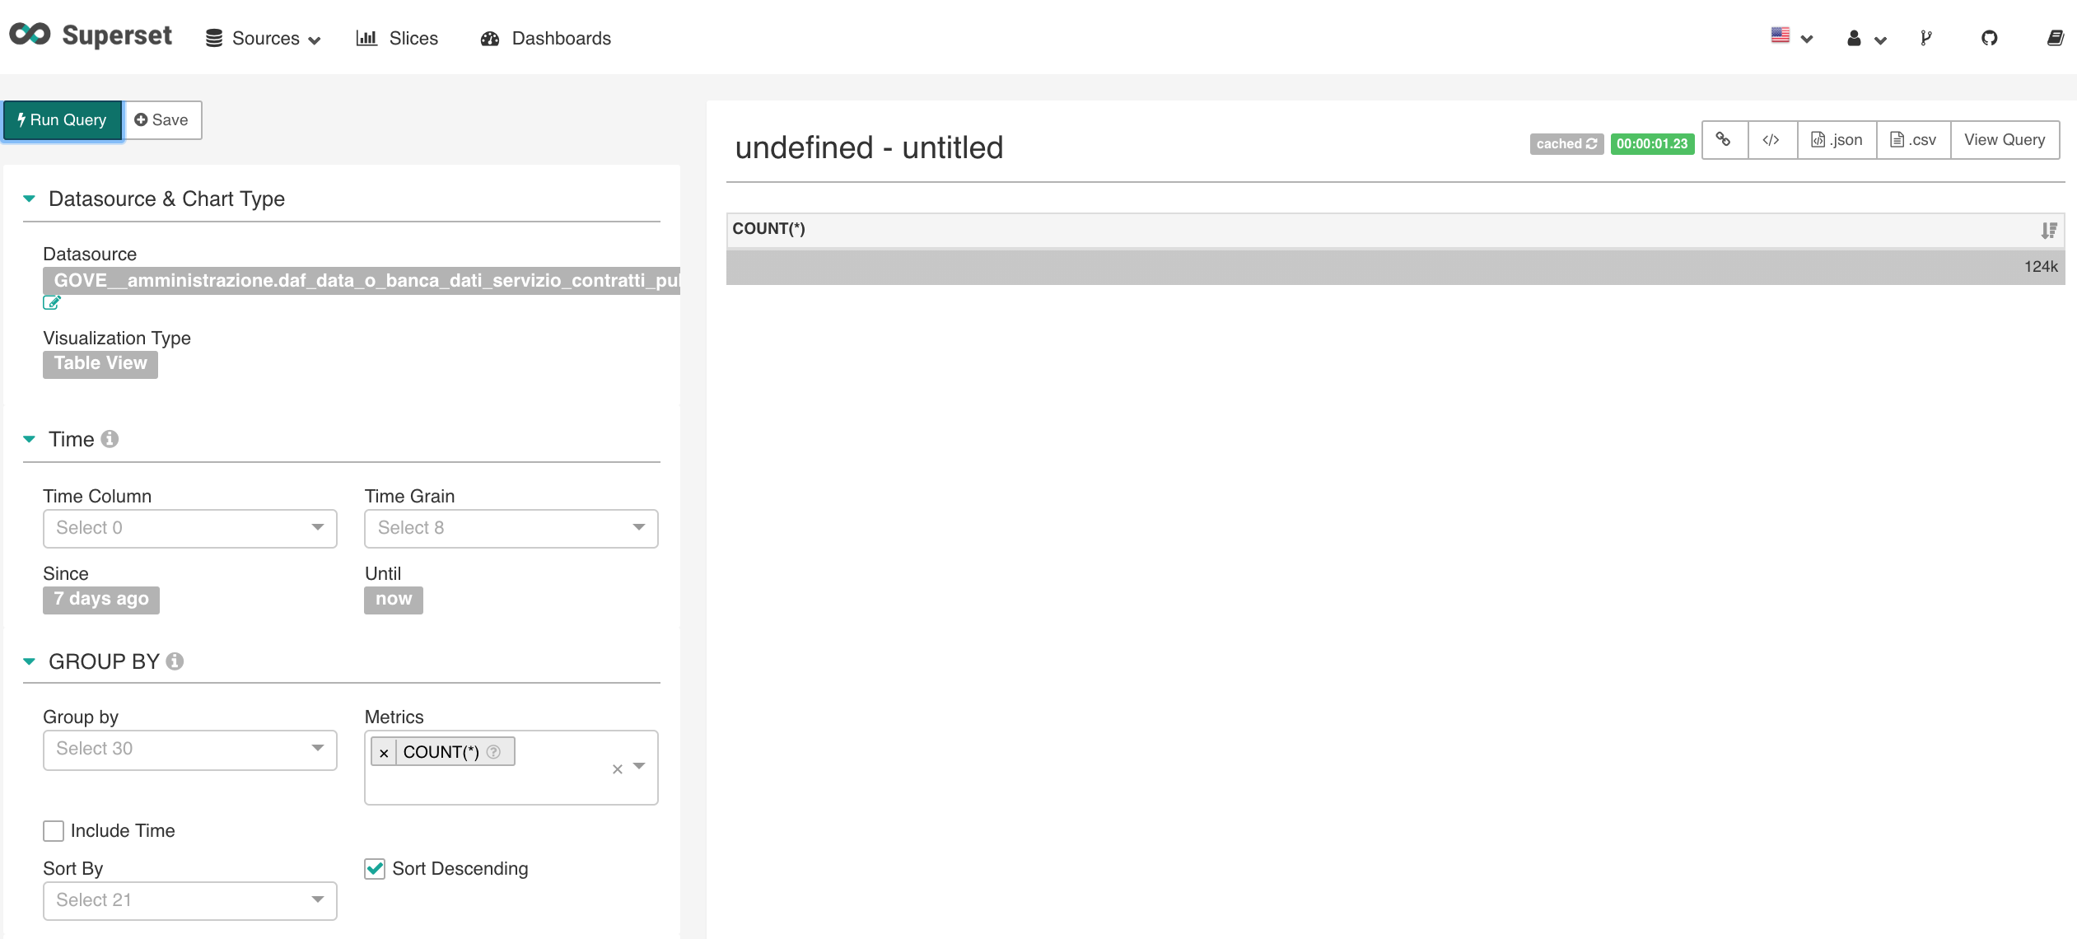Uncheck Sort Descending checkbox

(x=375, y=869)
